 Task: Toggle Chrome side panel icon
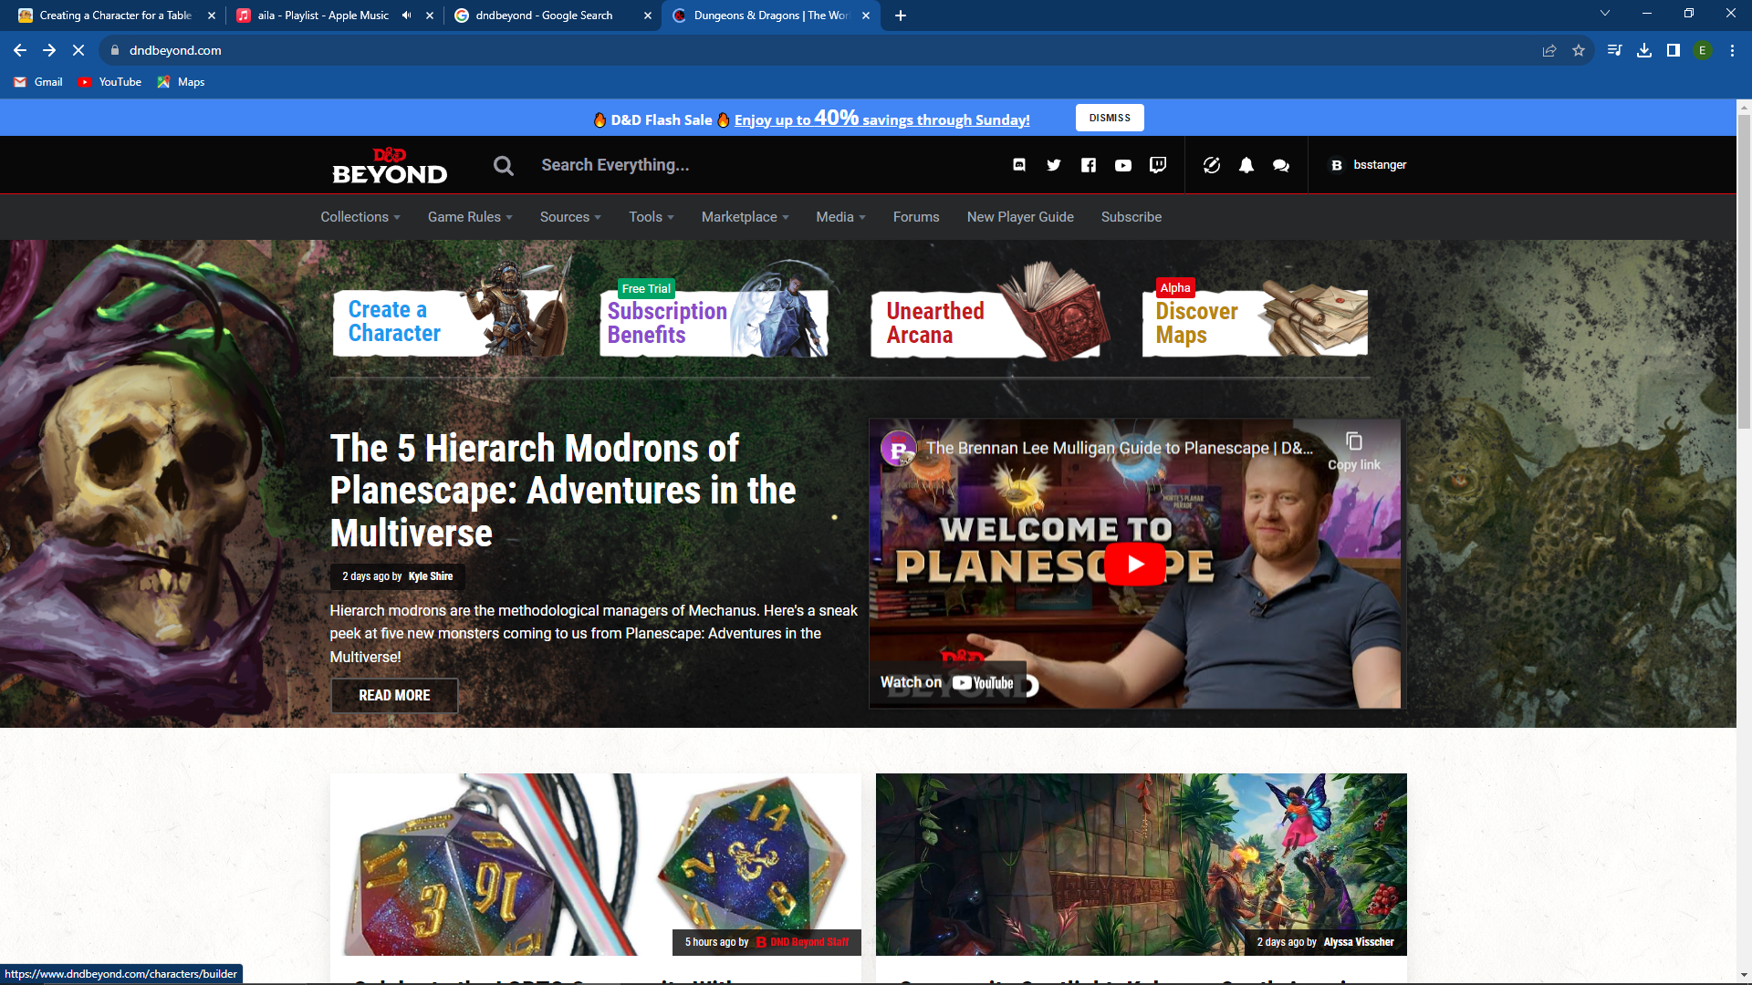coord(1674,50)
